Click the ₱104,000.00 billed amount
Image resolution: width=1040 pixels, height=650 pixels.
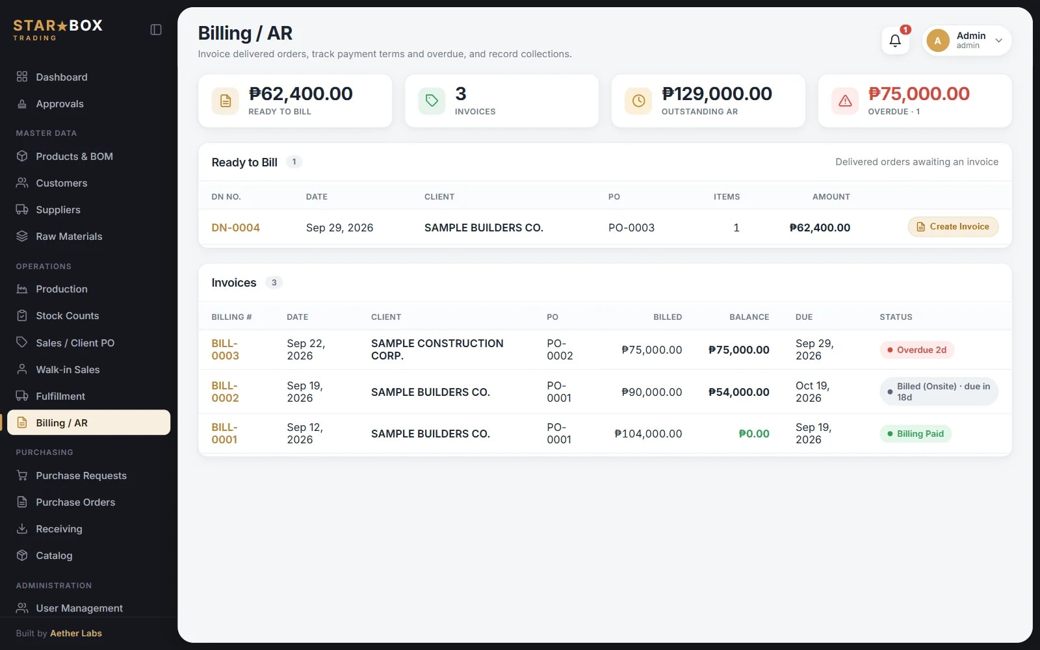648,434
